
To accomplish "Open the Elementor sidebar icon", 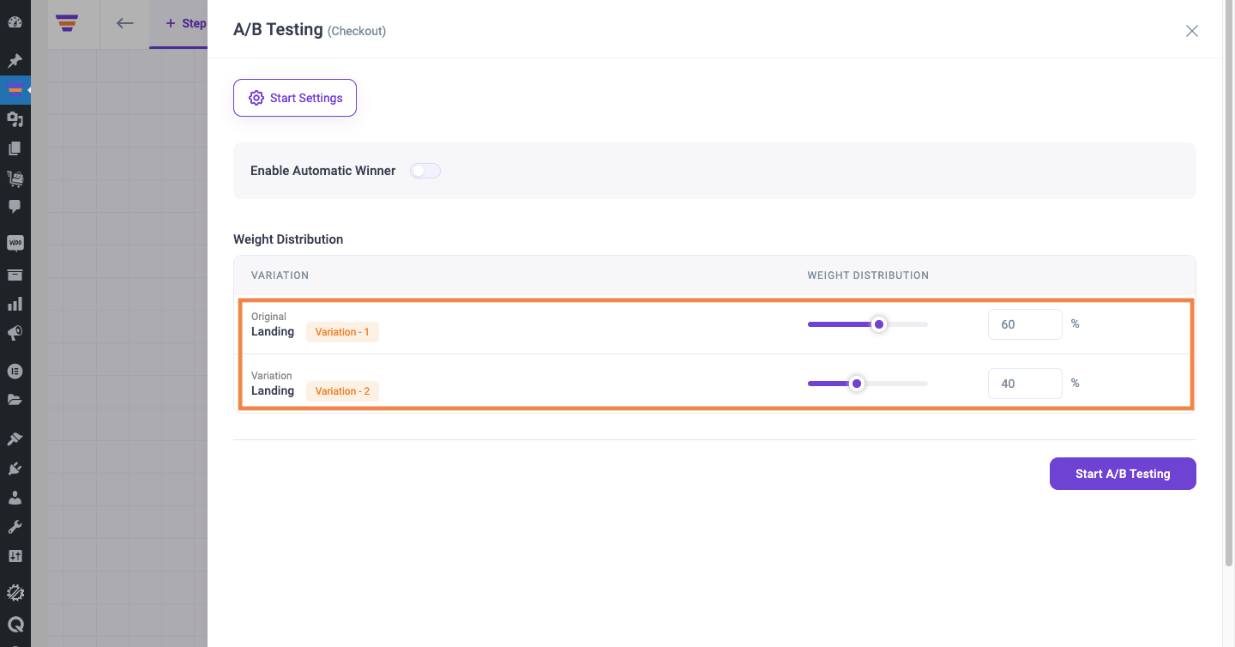I will pos(15,371).
